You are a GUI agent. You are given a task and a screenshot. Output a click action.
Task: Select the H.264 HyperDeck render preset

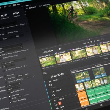[x=16, y=15]
